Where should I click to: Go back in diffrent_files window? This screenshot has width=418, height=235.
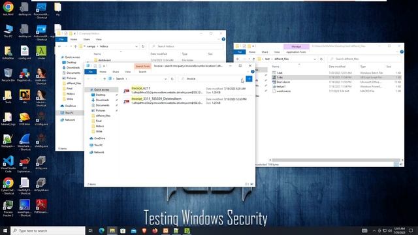(238, 59)
